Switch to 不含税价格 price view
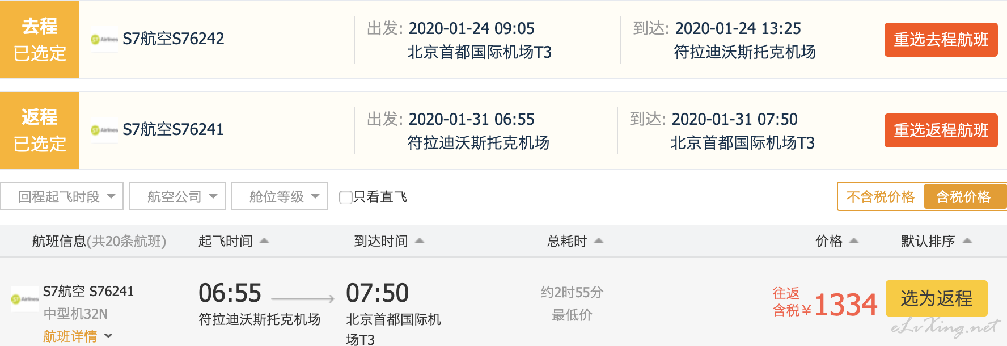The width and height of the screenshot is (1007, 346). coord(881,197)
